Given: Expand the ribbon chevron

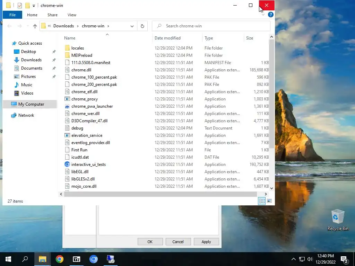Looking at the screenshot, I should (263, 15).
